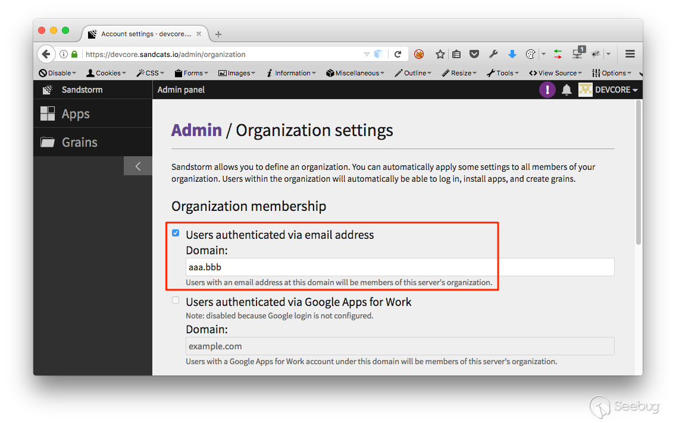
Task: Open the CSS dropdown menu
Action: pyautogui.click(x=151, y=73)
